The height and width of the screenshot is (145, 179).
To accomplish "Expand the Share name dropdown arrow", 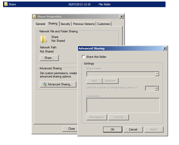I will pyautogui.click(x=157, y=74).
